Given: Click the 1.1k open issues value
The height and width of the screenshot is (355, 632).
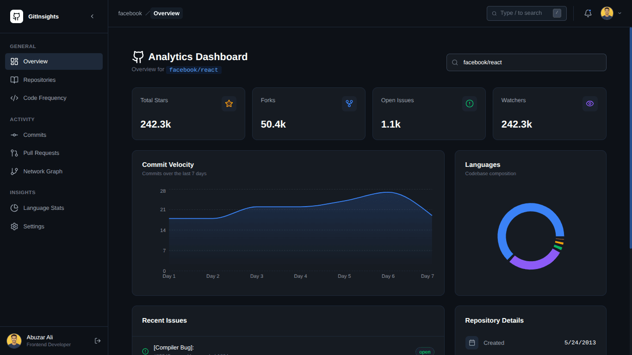Looking at the screenshot, I should pyautogui.click(x=391, y=124).
